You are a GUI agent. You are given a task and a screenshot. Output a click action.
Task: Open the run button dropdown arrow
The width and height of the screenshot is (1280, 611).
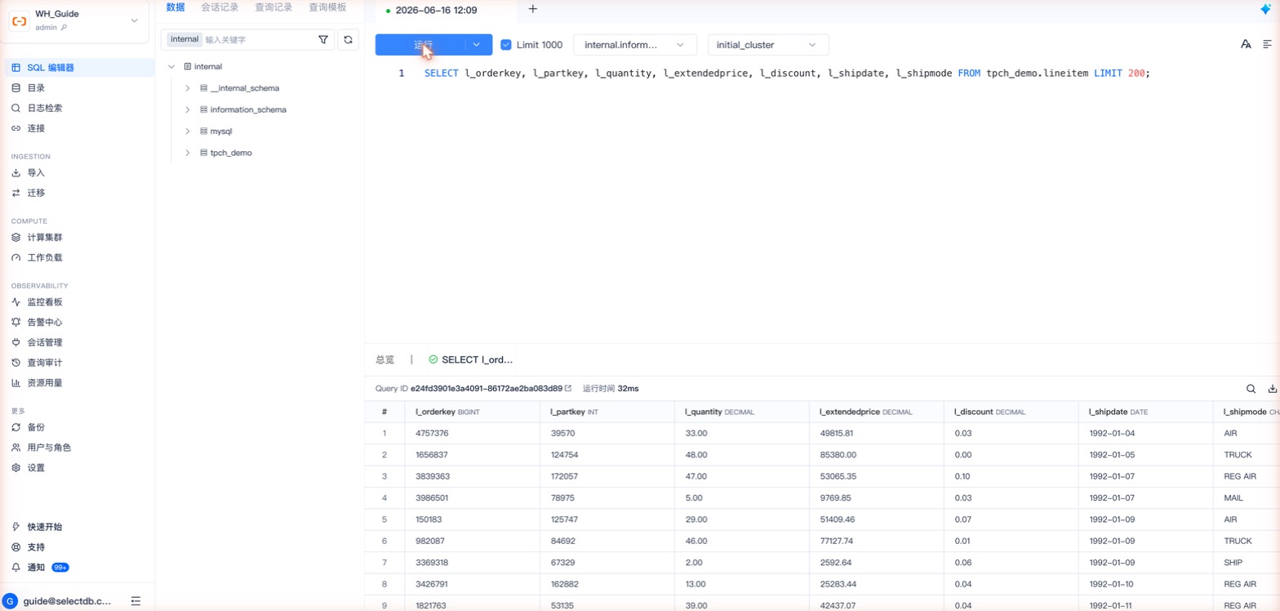point(477,45)
